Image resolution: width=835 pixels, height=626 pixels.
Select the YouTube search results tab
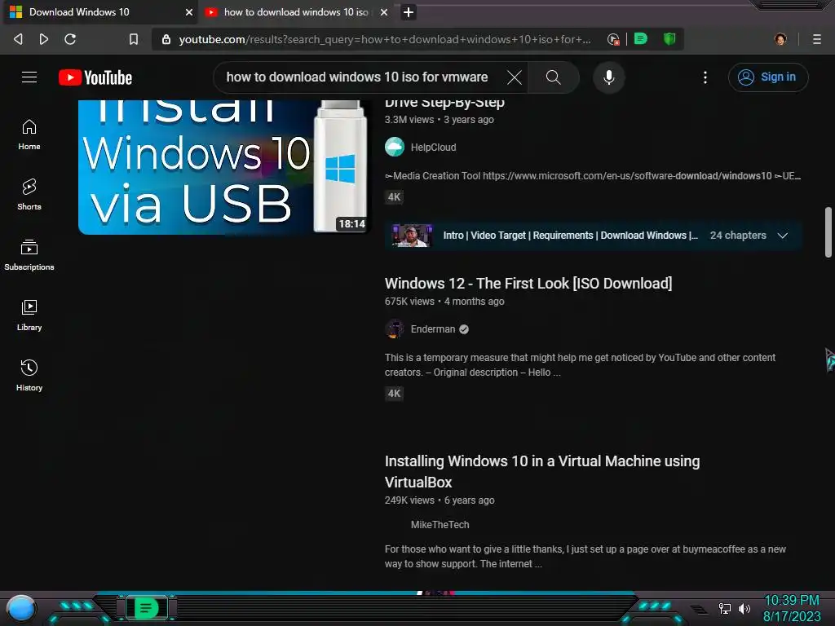(x=296, y=12)
